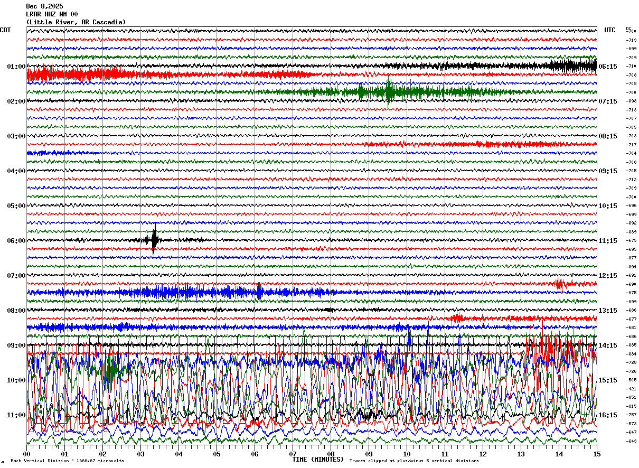Screen dimensions: 639x468
Task: Click the 16:15 UTC time label
Action: click(608, 415)
